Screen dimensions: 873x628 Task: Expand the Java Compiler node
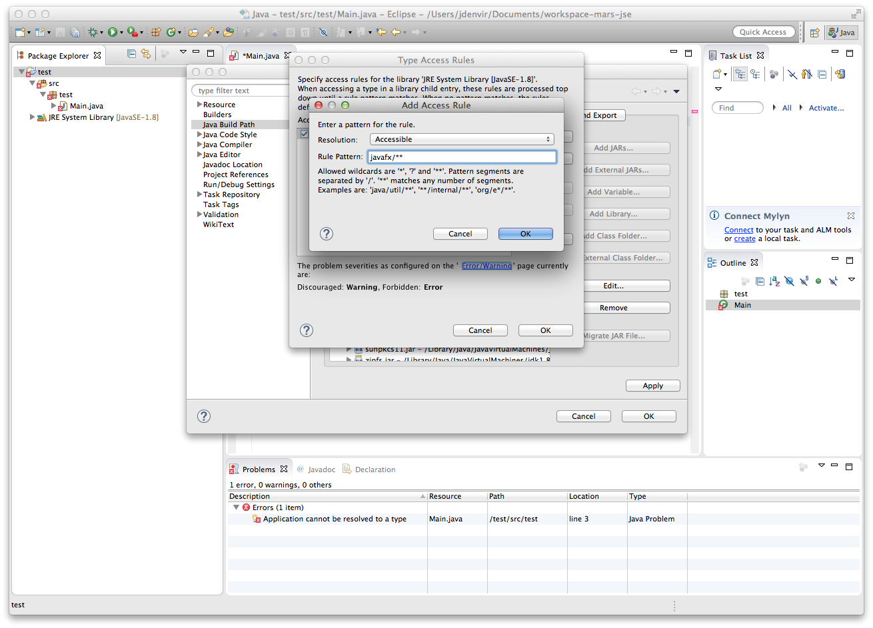[199, 145]
